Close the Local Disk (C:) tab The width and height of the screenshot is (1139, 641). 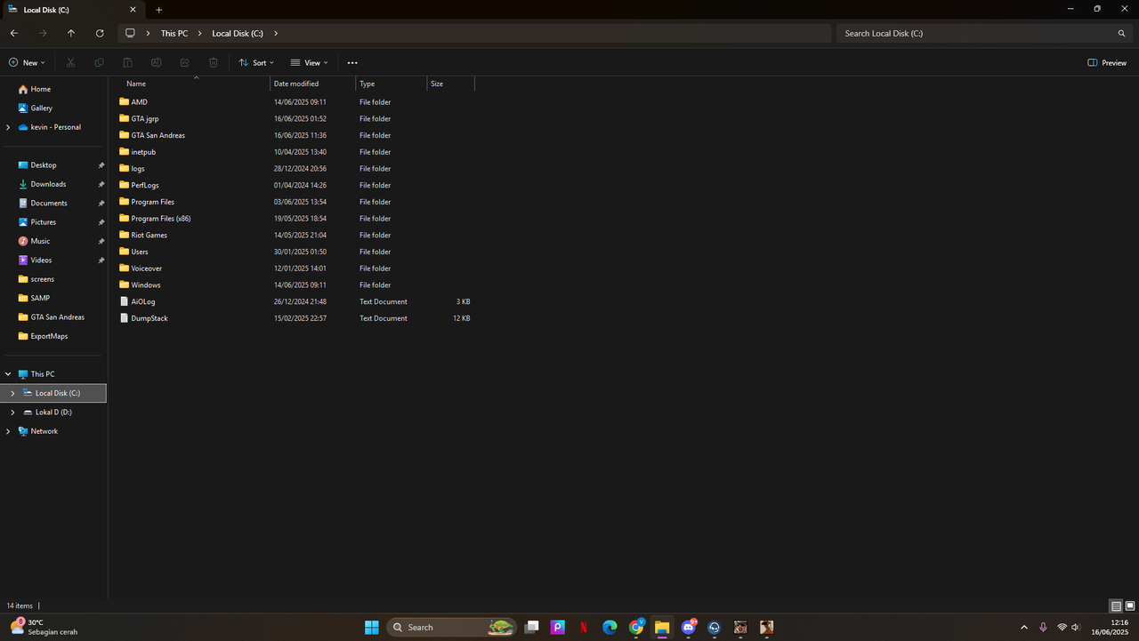coord(133,10)
